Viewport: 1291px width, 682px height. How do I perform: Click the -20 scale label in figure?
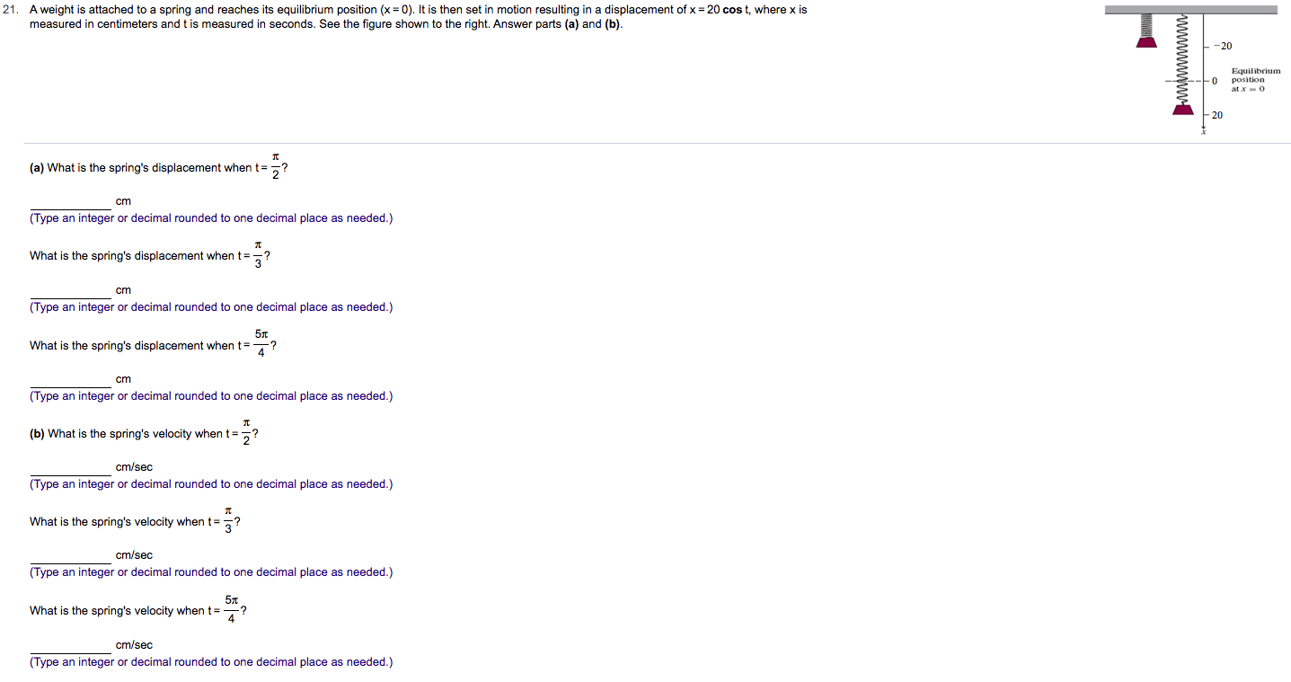(1223, 46)
